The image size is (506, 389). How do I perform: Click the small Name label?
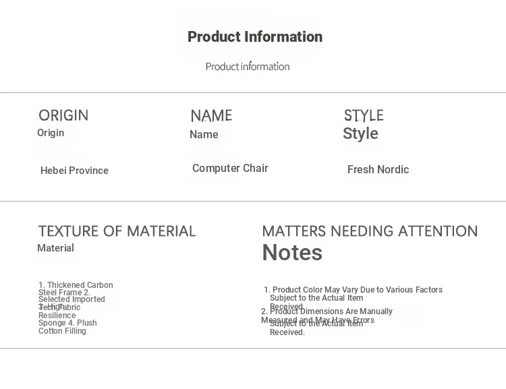click(x=204, y=135)
